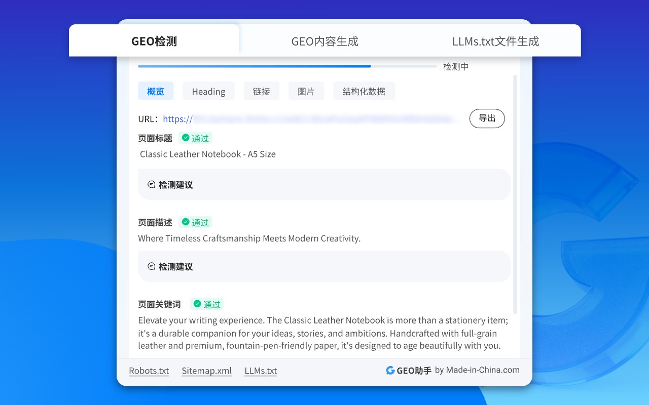
Task: Click the green checkmark on 页面描述 pass badge
Action: tap(187, 222)
